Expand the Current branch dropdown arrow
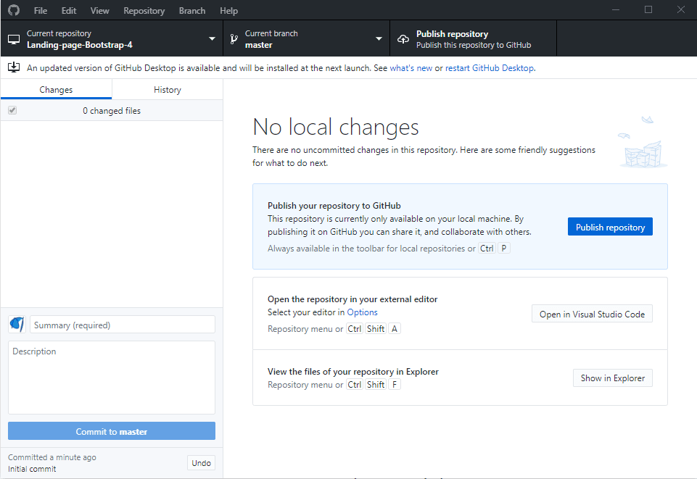The image size is (697, 479). click(x=379, y=38)
